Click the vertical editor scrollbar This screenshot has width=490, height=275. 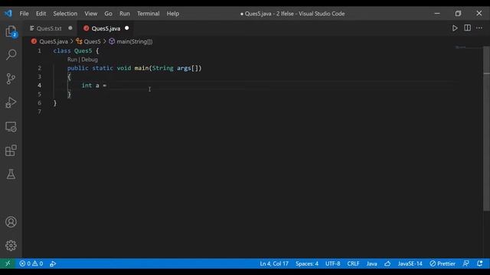coord(487,128)
